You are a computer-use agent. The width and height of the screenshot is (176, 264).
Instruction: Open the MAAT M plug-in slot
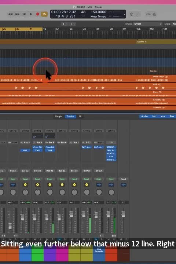111,154
